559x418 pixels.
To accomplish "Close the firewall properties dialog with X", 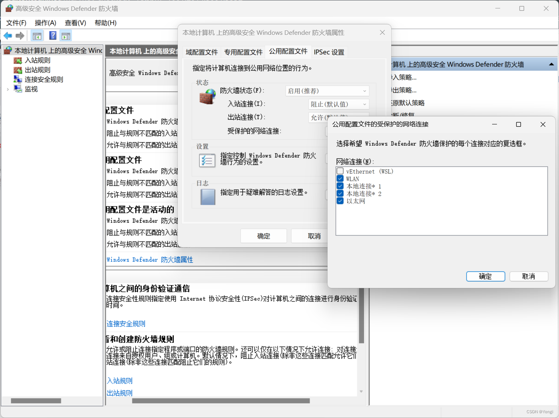I will [382, 32].
